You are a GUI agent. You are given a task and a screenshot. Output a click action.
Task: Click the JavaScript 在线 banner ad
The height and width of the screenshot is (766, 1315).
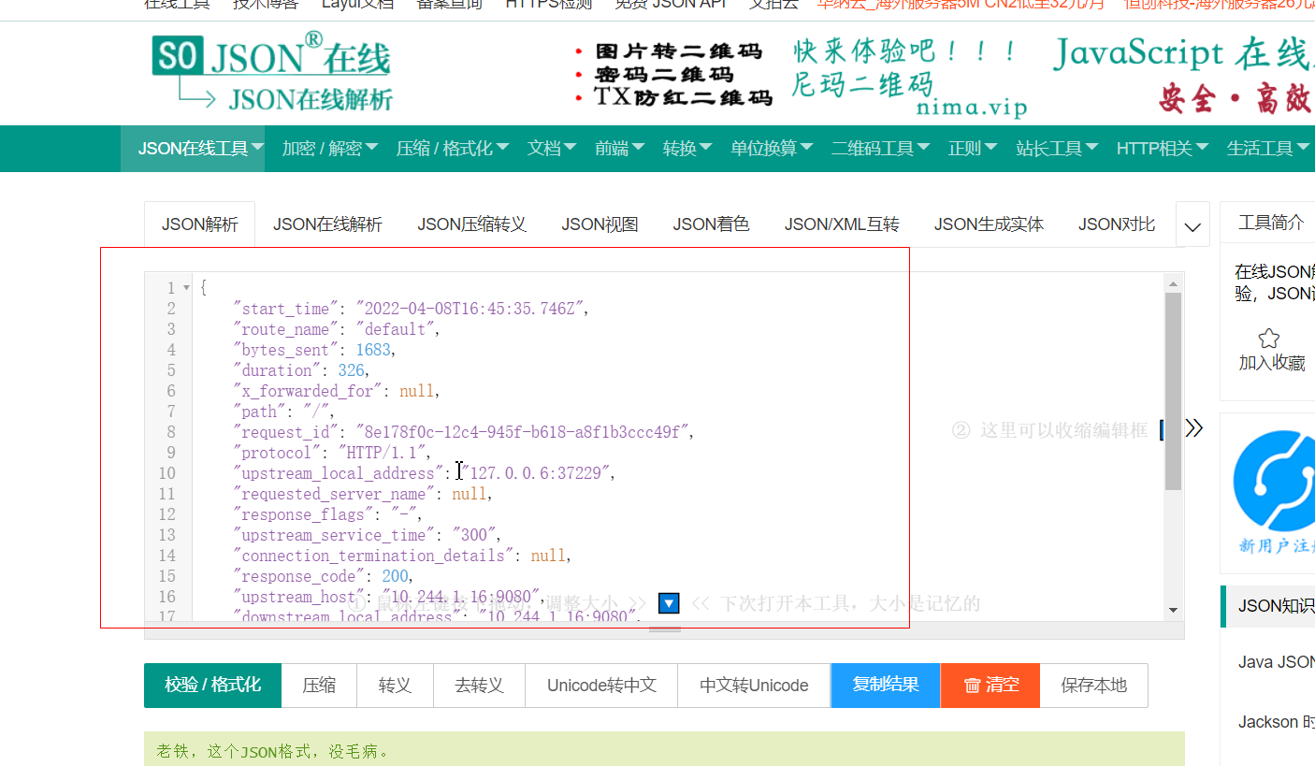click(x=1182, y=74)
